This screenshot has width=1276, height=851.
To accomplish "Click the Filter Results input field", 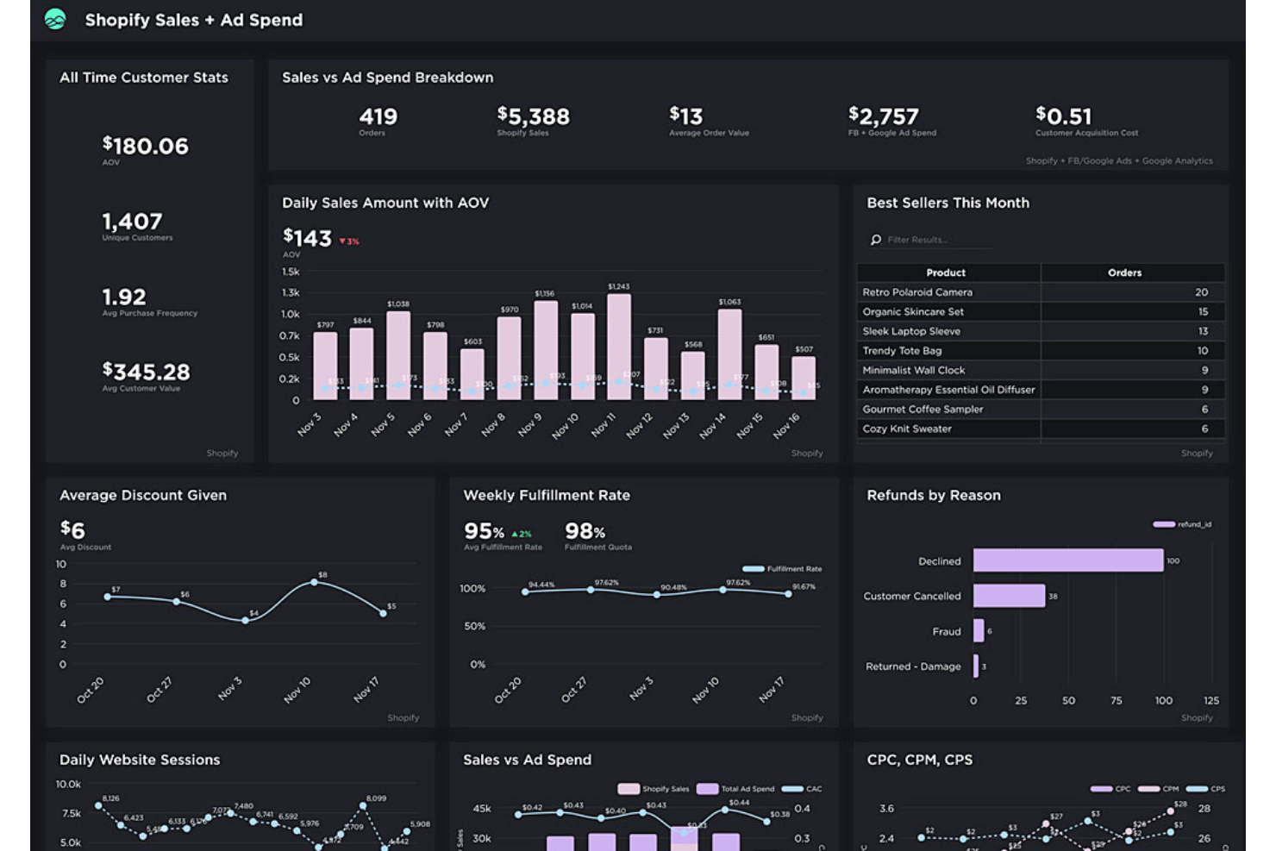I will point(938,240).
